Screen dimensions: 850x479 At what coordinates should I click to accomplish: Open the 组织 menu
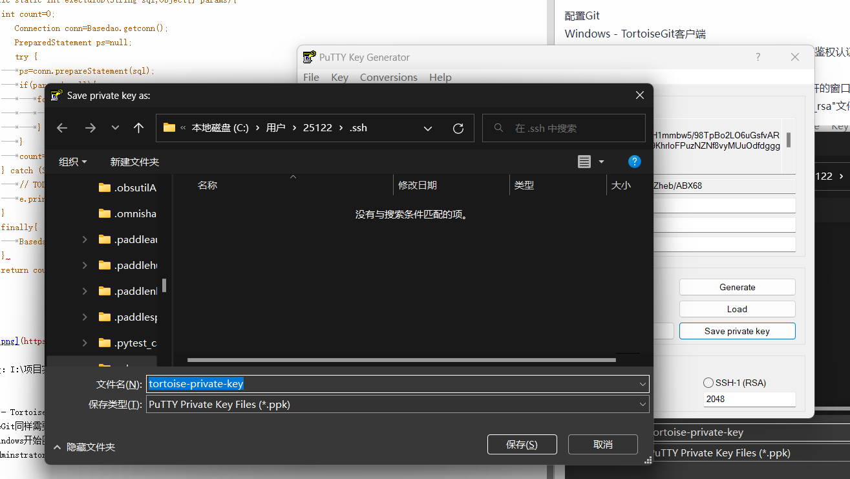point(73,162)
